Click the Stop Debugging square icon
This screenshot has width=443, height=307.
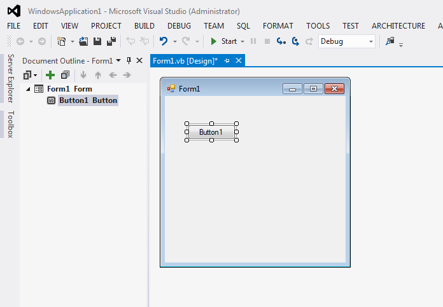tap(267, 41)
